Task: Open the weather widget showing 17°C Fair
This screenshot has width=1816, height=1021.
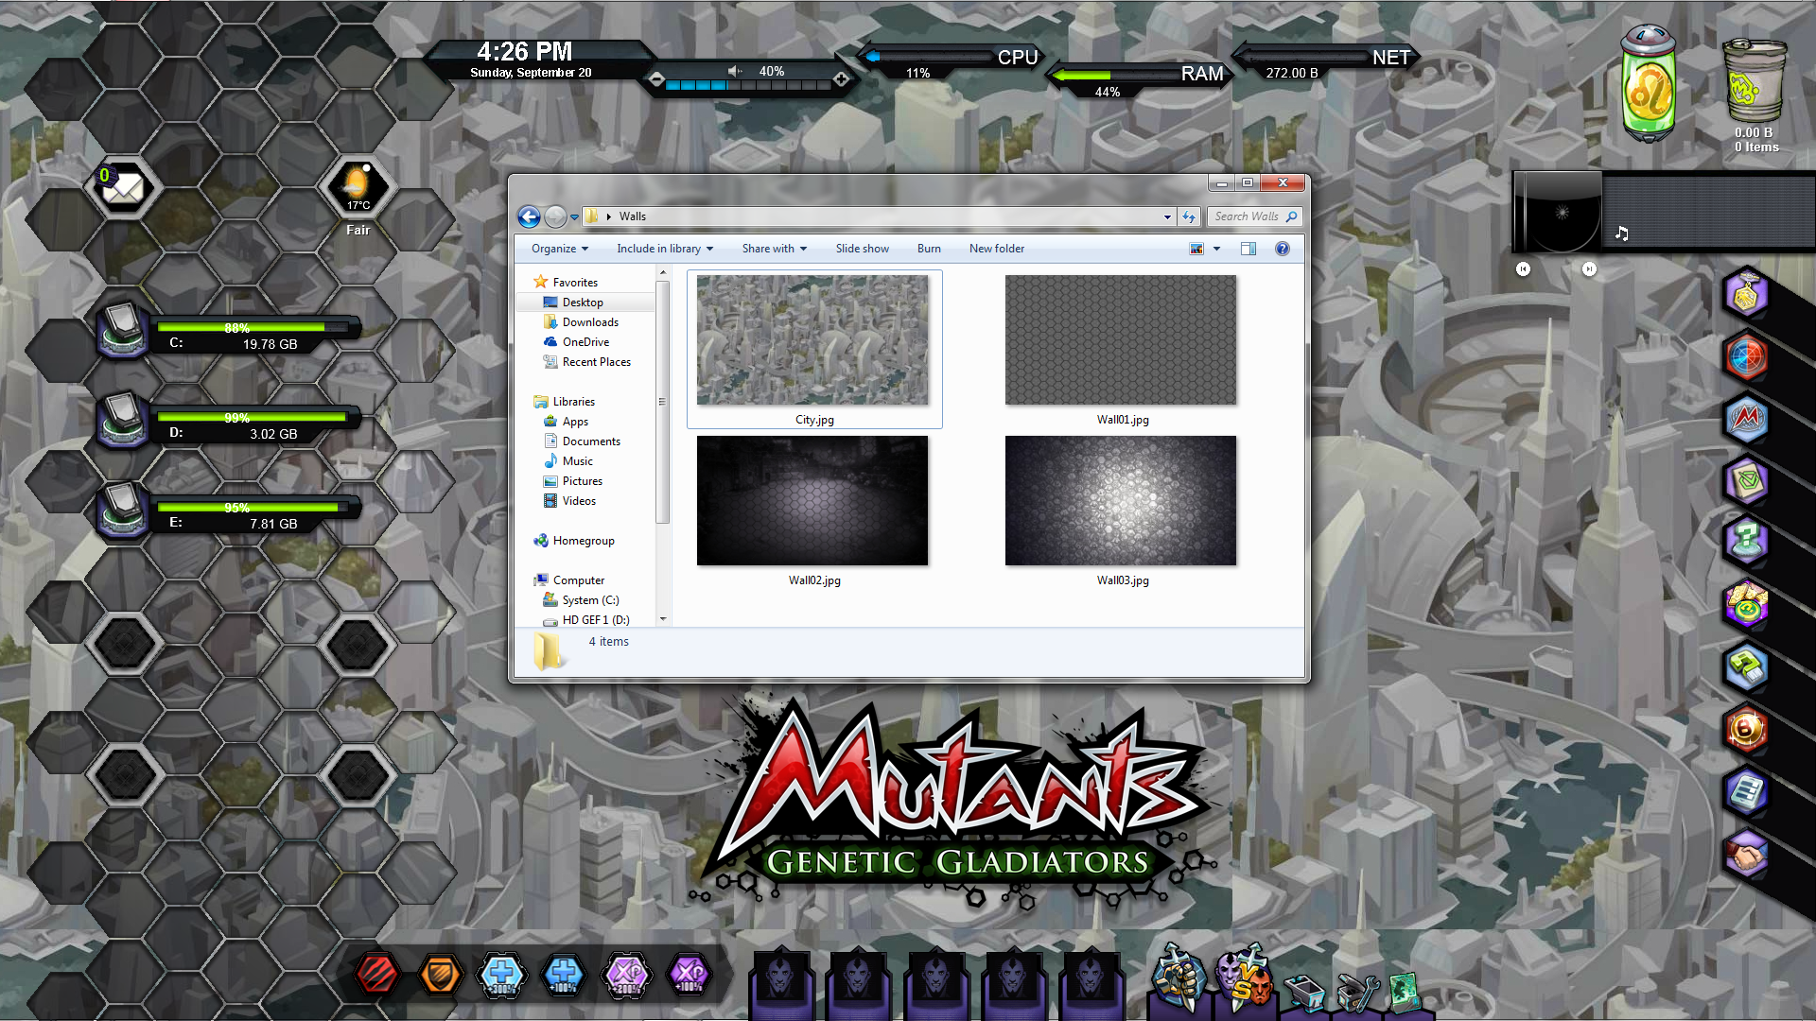Action: point(358,189)
